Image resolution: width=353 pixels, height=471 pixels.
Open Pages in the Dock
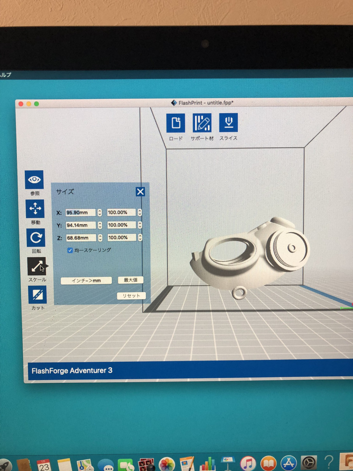tap(187, 464)
